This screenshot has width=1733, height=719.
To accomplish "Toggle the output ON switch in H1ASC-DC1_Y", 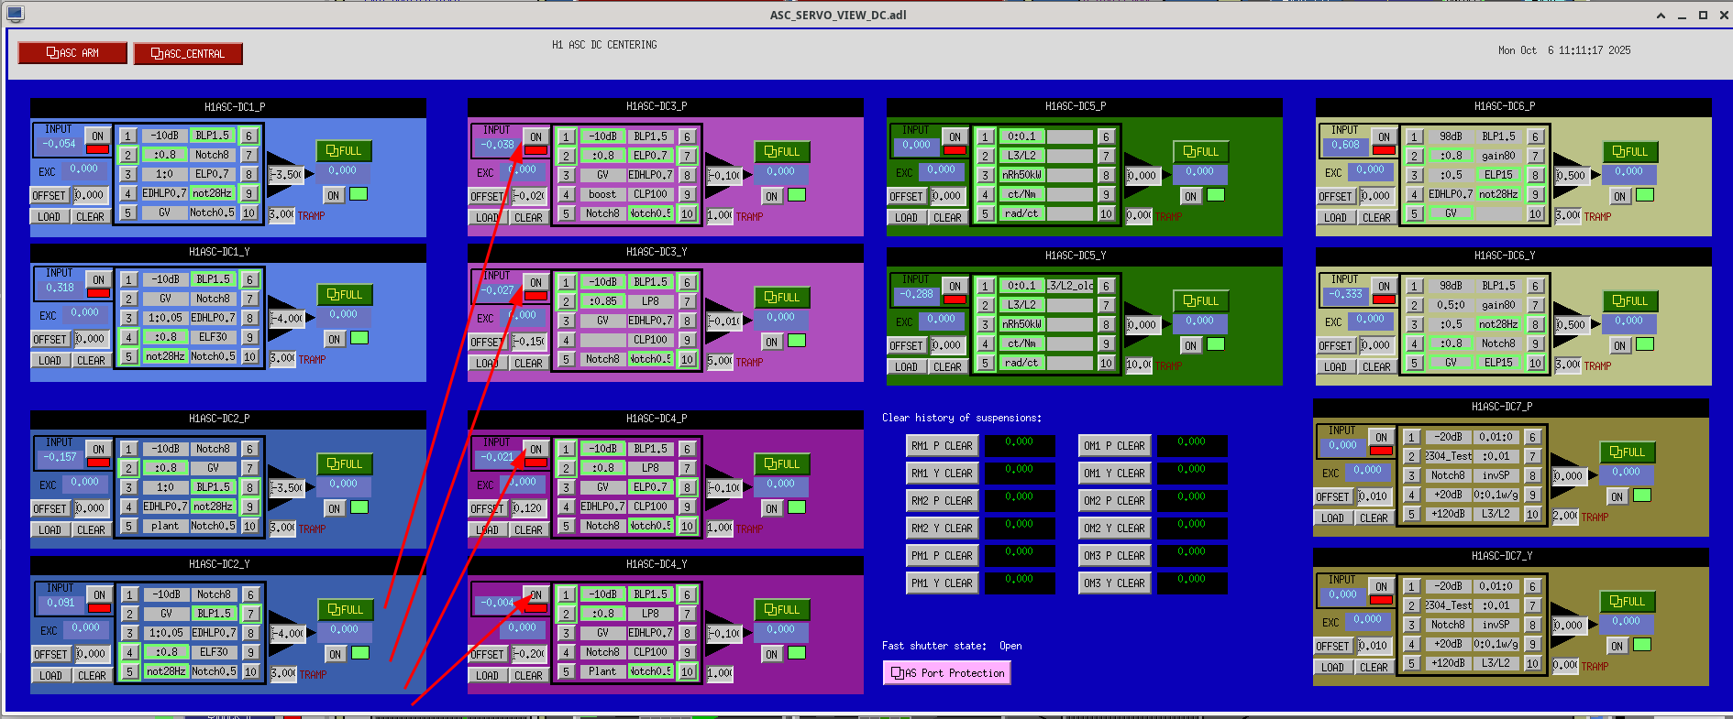I will tap(335, 339).
